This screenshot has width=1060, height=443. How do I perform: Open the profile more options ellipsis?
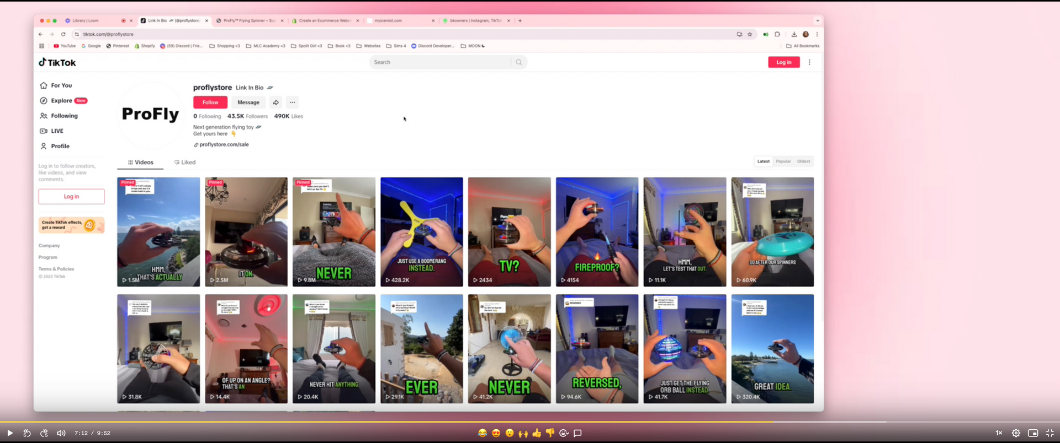(293, 102)
